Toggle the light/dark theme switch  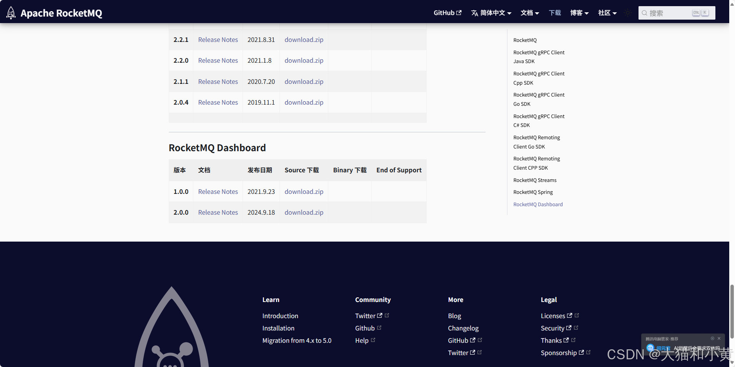click(628, 13)
